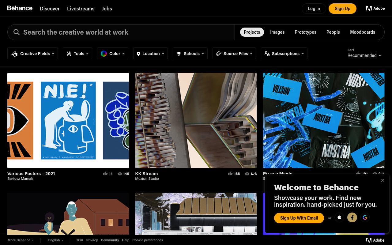Open the More Behance footer menu
The width and height of the screenshot is (392, 245).
click(21, 240)
